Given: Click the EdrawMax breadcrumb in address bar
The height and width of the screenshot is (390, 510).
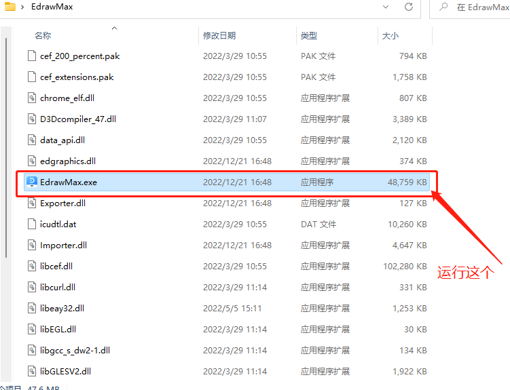Looking at the screenshot, I should coord(52,7).
